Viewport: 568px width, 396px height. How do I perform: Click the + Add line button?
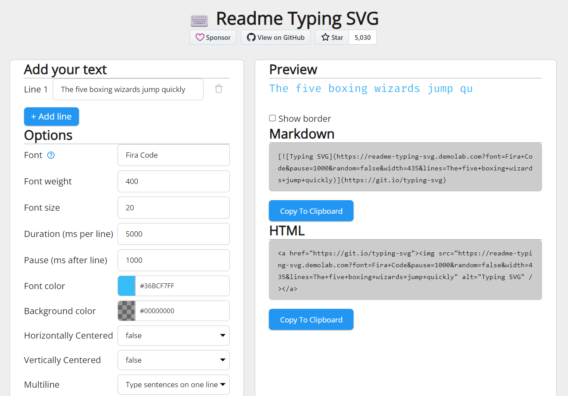point(51,117)
